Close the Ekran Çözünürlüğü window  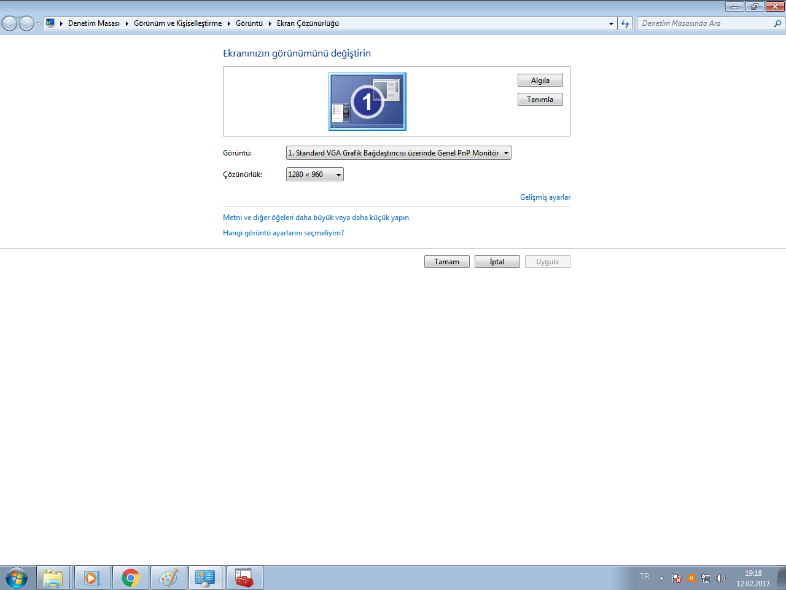point(775,7)
